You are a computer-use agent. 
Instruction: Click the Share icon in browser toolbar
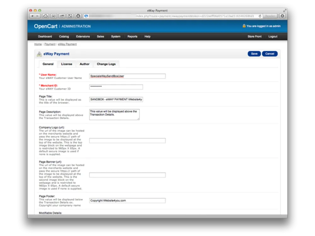[x=62, y=16]
